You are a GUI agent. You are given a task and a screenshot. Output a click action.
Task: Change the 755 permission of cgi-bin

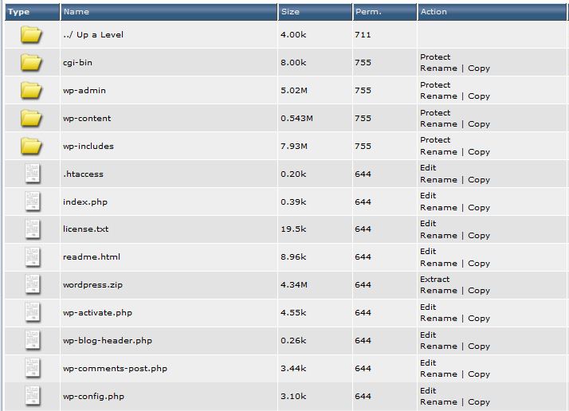tap(363, 63)
